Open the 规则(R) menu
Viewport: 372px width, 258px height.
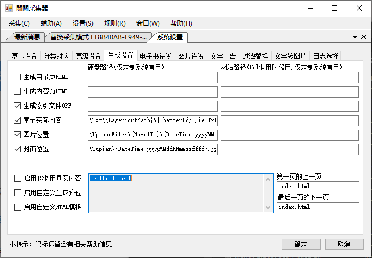coord(115,23)
